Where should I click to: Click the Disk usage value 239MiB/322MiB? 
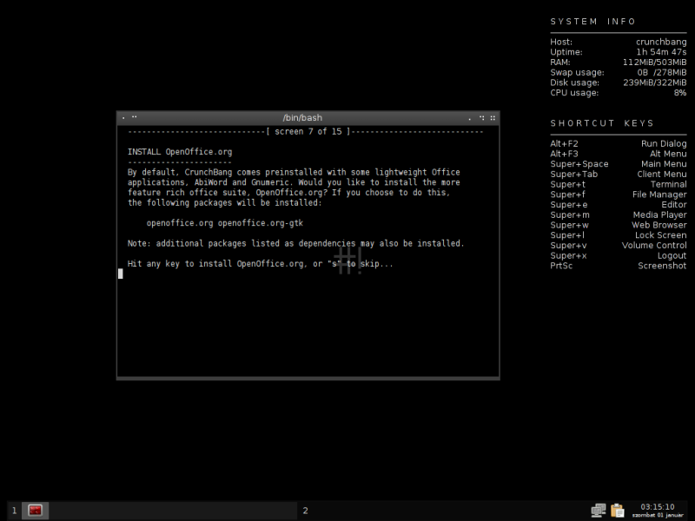point(655,82)
